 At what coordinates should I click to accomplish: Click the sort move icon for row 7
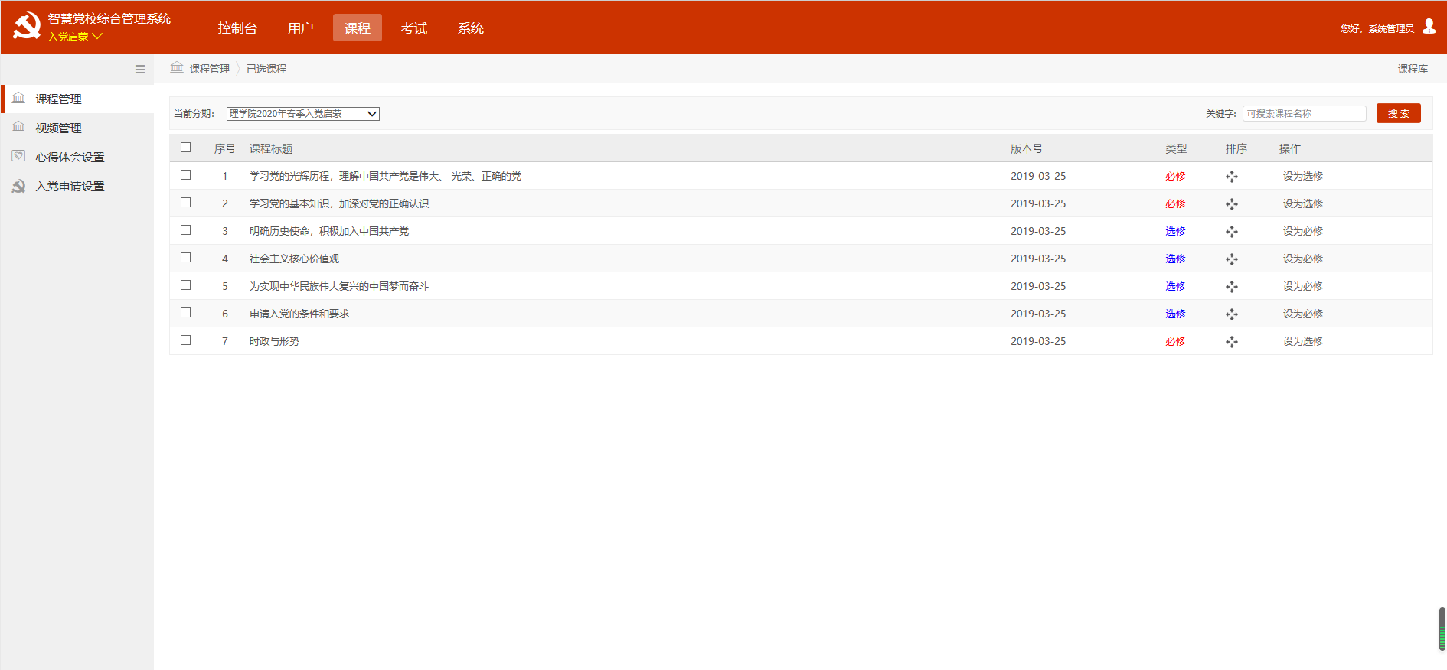tap(1231, 342)
